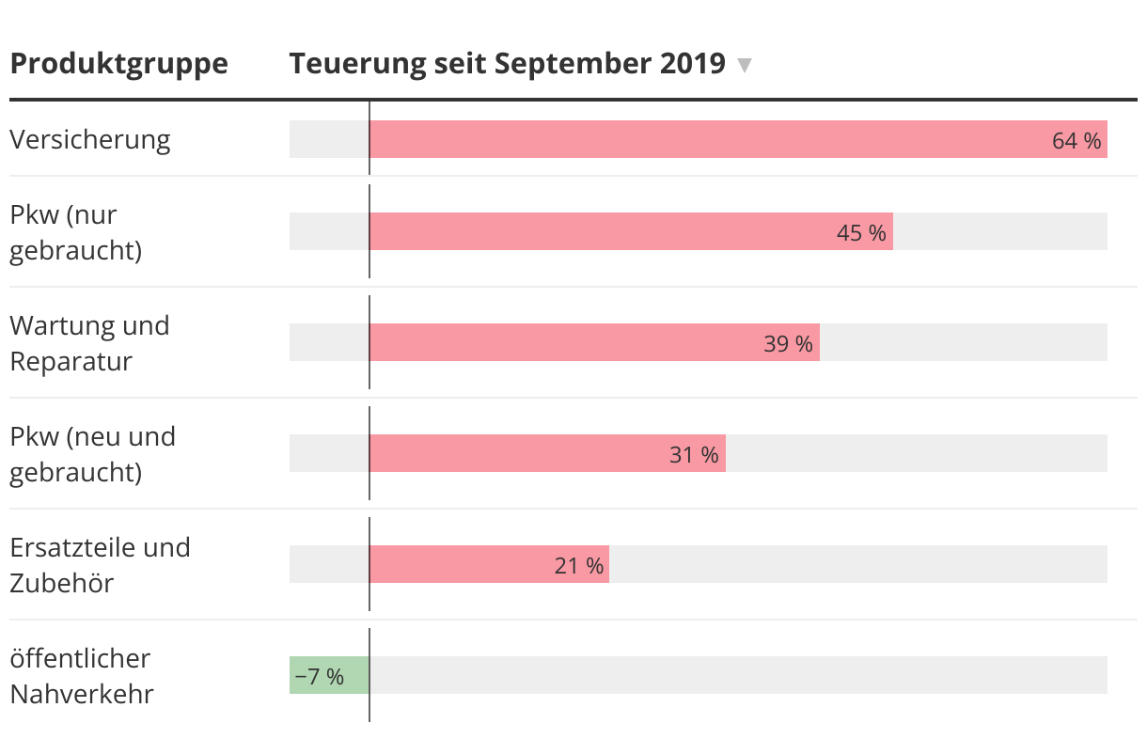
Task: Select the Versicherung row label
Action: point(90,139)
